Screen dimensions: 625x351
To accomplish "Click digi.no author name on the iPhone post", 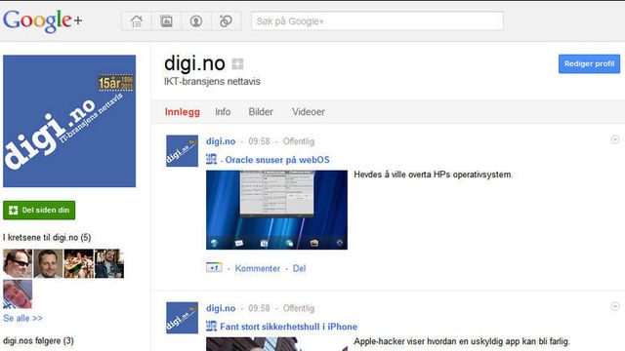I will (x=221, y=308).
